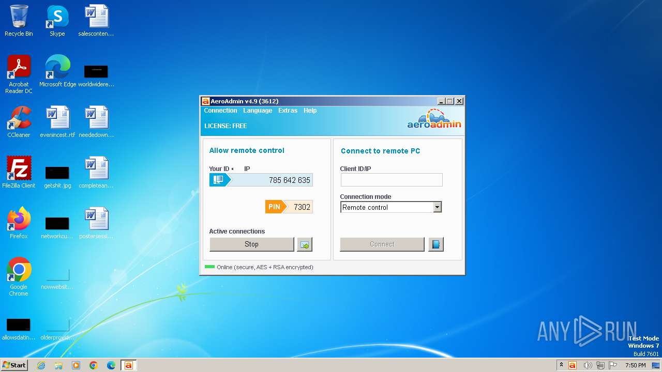Click the Stop button
The image size is (662, 372).
[x=252, y=244]
